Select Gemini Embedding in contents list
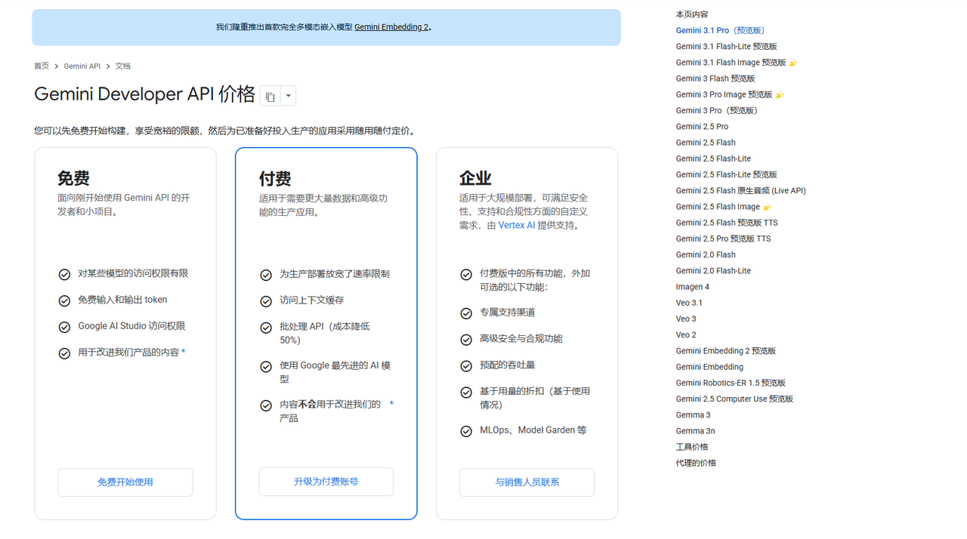967x539 pixels. tap(709, 367)
